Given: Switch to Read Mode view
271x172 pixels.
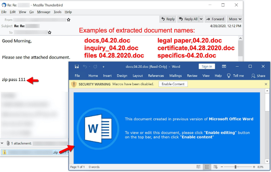Looking at the screenshot, I should (199, 167).
